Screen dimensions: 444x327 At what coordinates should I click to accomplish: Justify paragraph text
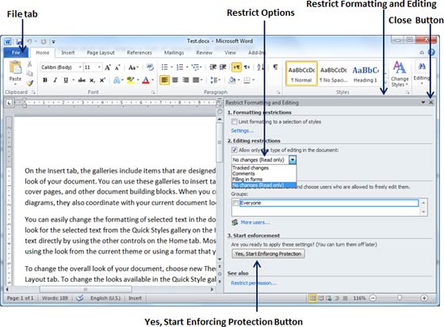pyautogui.click(x=196, y=80)
